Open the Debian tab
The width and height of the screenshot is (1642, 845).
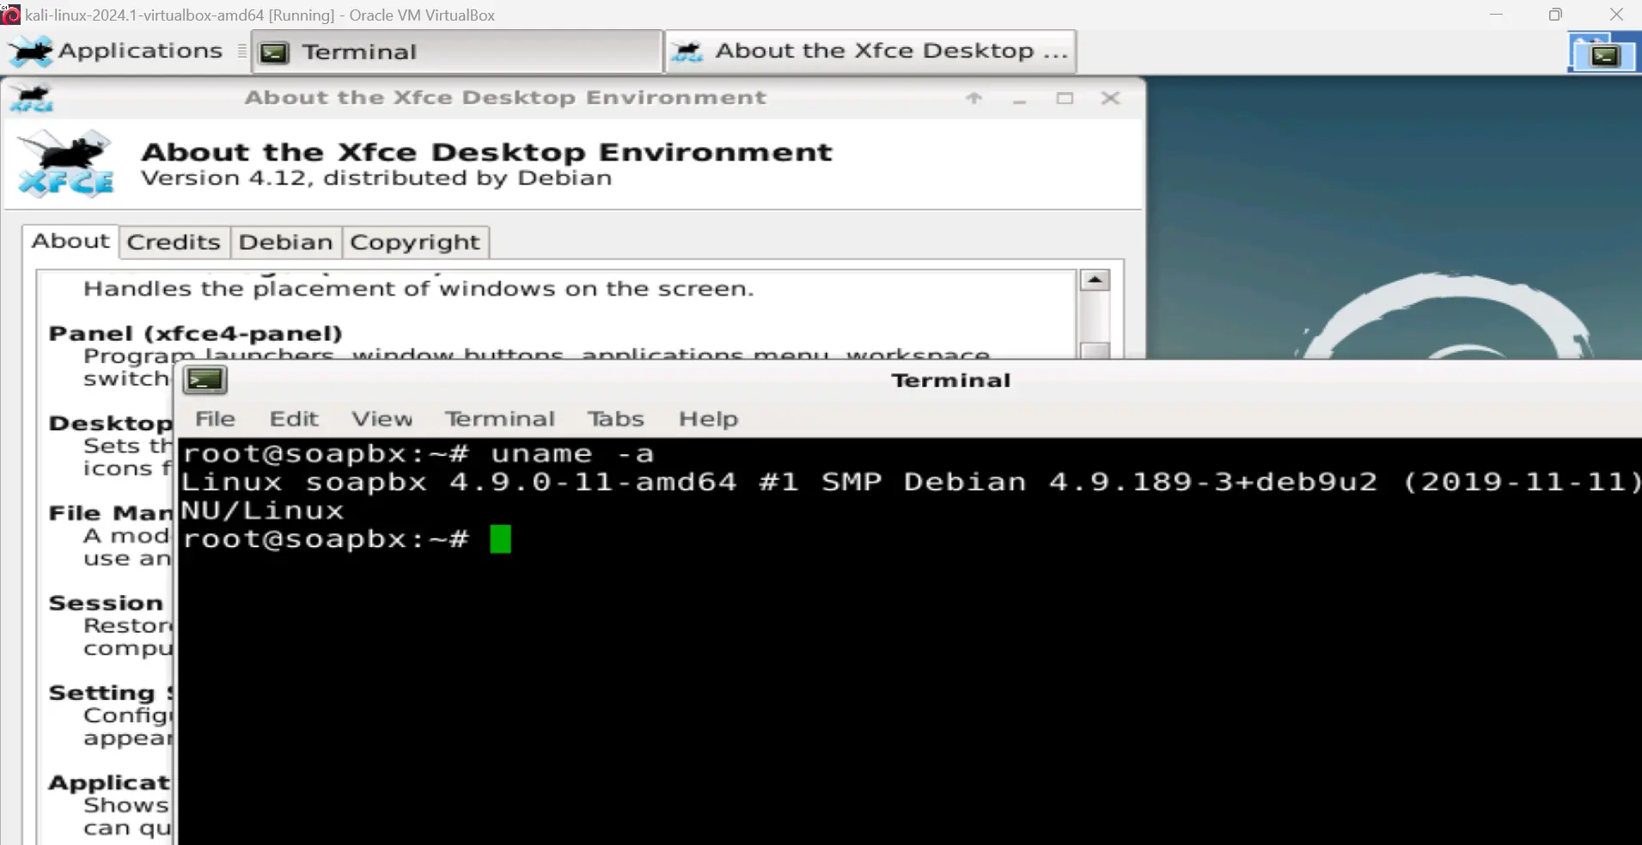pyautogui.click(x=285, y=242)
